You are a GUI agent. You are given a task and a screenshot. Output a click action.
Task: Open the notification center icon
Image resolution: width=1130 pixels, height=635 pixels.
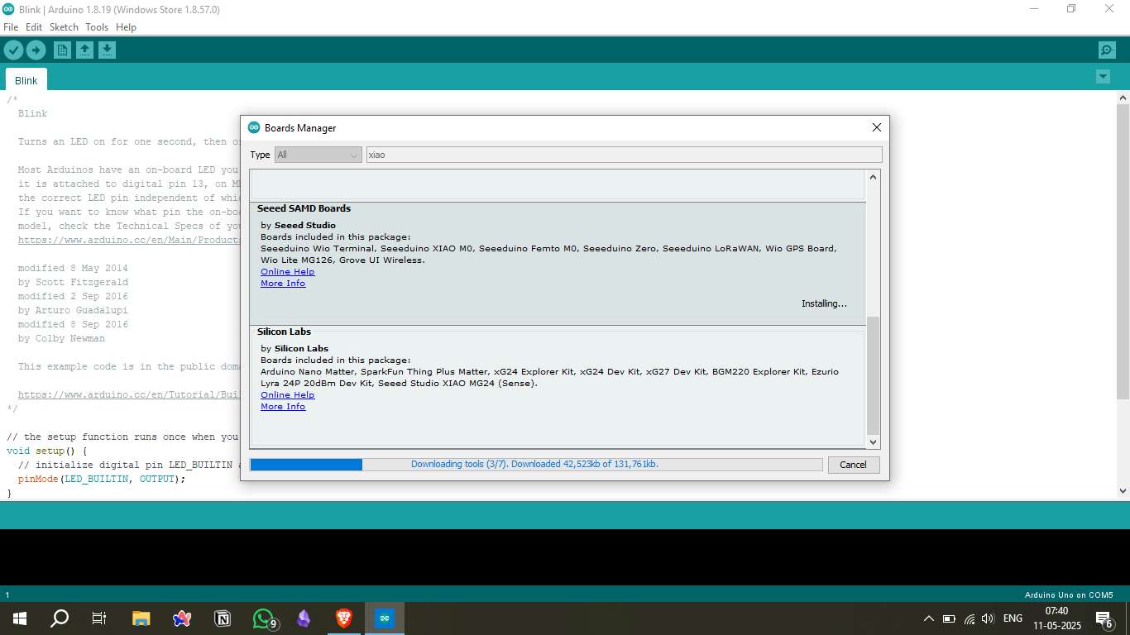tap(1104, 618)
